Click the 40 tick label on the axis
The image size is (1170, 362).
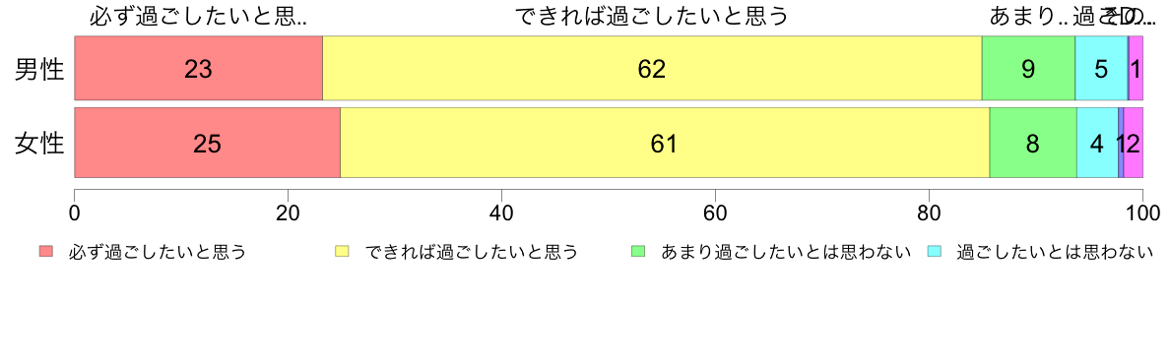501,213
